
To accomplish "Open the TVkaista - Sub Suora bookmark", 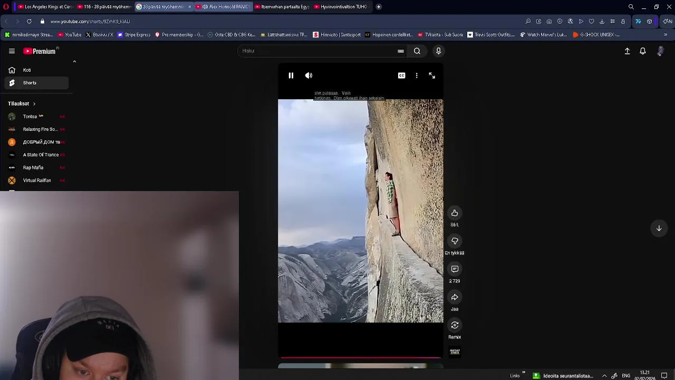I will click(x=440, y=35).
